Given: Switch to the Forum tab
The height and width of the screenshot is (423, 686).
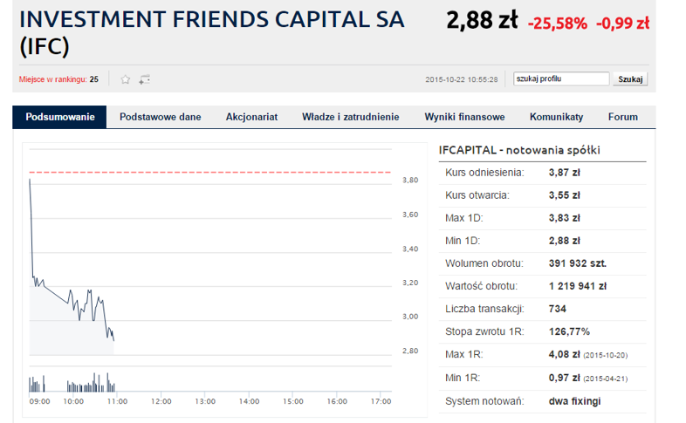Looking at the screenshot, I should 623,117.
